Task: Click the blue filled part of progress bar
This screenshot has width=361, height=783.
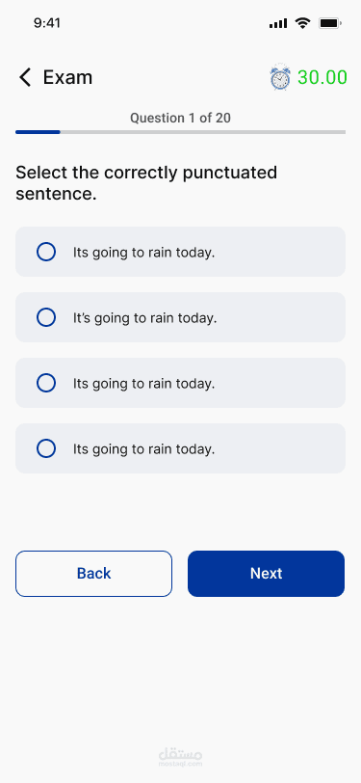Action: click(x=38, y=132)
